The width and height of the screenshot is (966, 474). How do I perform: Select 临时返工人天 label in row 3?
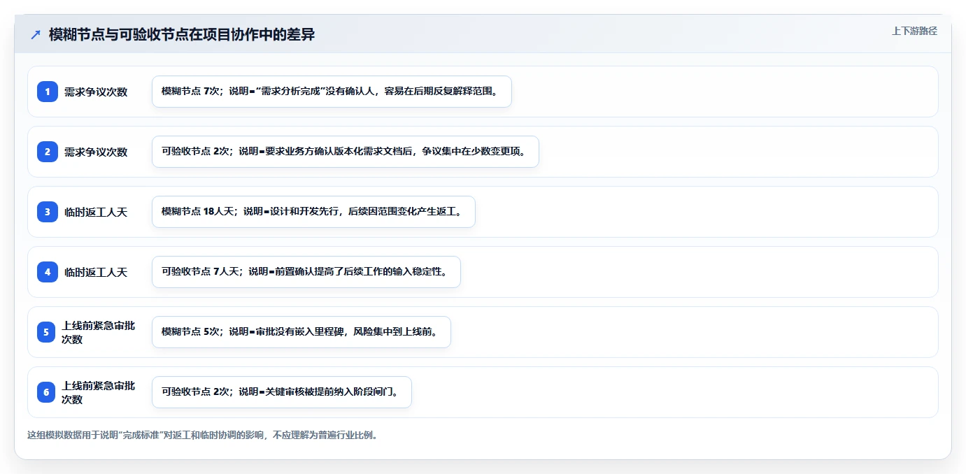96,212
